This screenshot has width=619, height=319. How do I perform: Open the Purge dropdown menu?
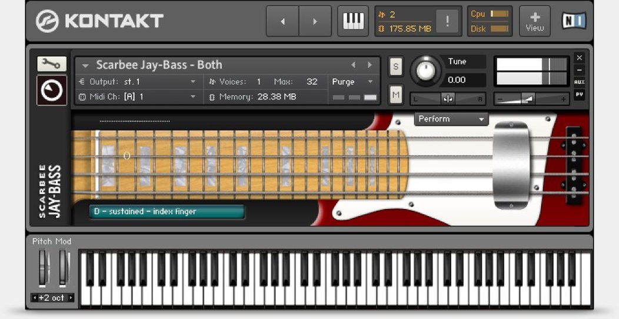tap(370, 82)
